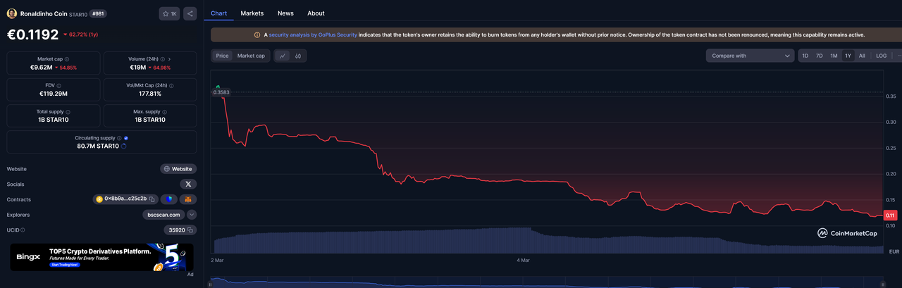The image size is (902, 288).
Task: Click the 0.3583 price label on chart
Action: 221,92
